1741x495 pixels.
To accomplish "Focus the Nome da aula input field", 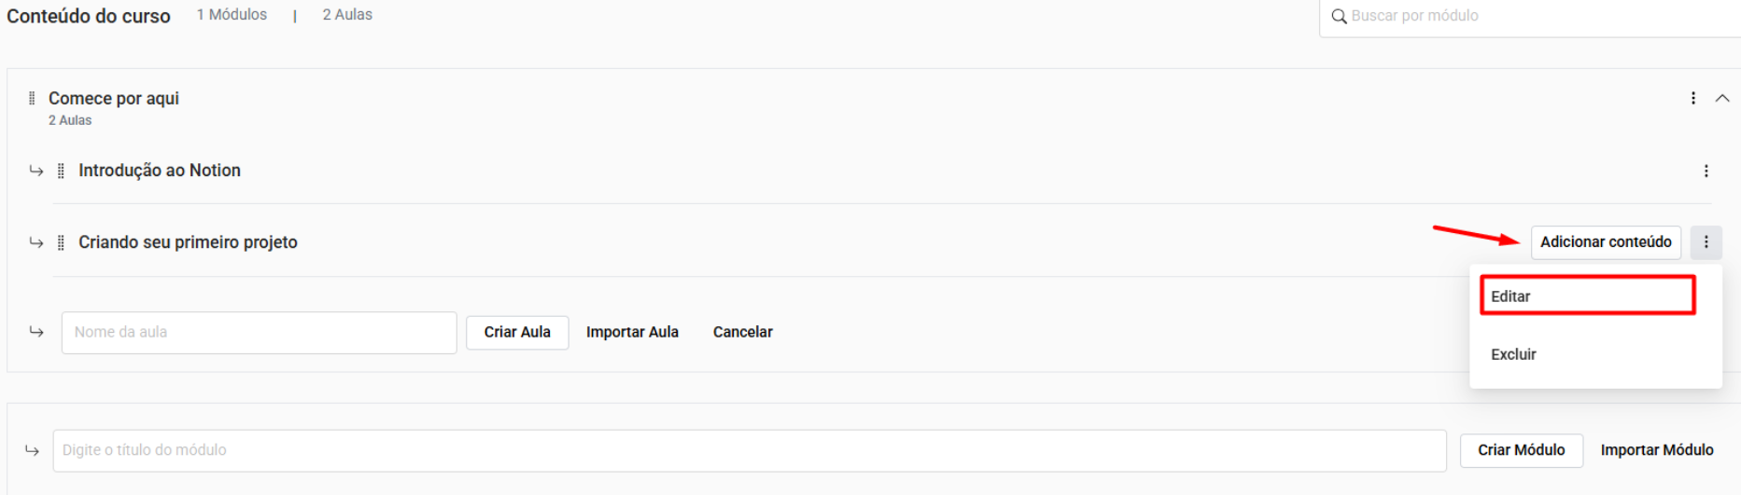I will pos(259,332).
